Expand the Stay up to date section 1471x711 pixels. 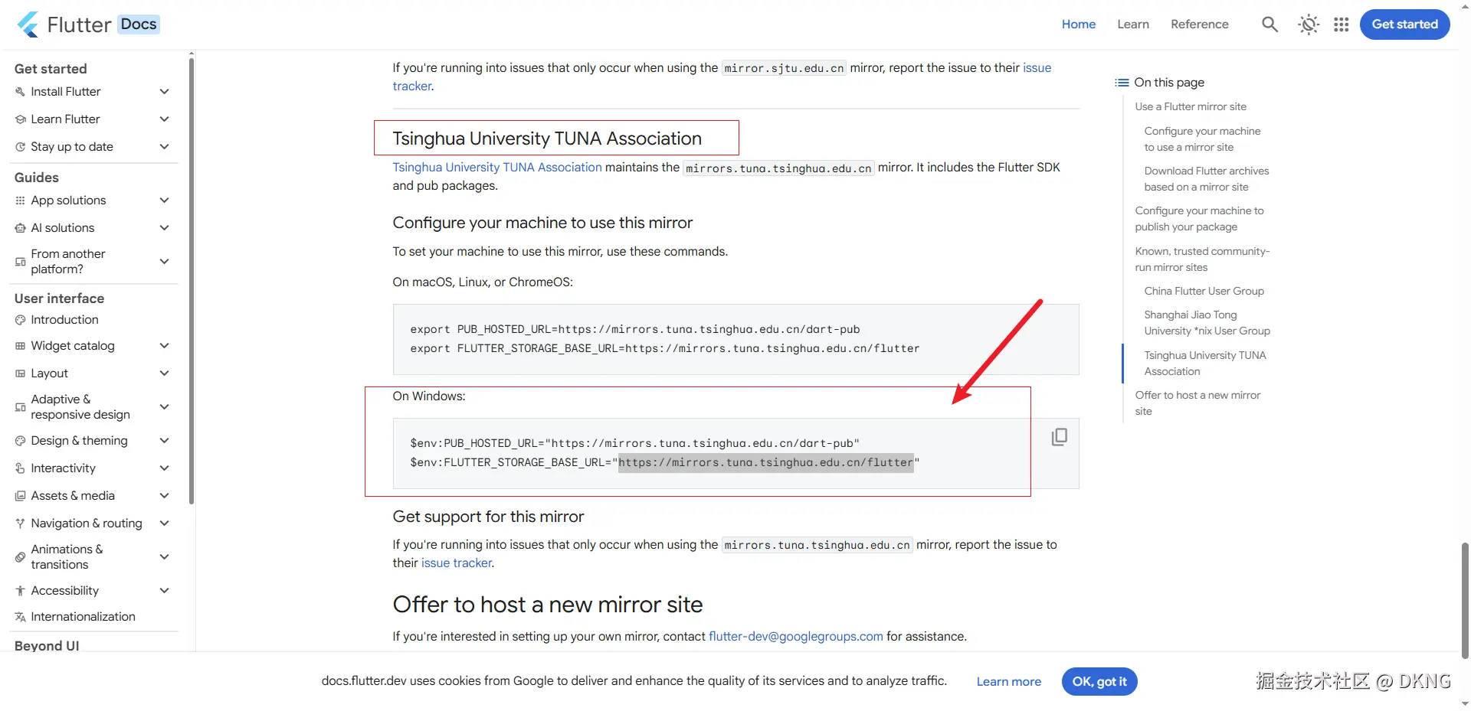coord(164,147)
